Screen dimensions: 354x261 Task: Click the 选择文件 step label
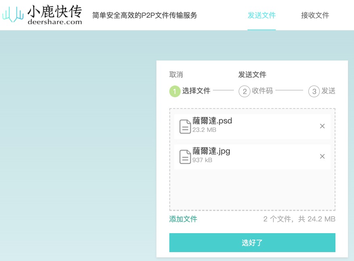(x=196, y=91)
